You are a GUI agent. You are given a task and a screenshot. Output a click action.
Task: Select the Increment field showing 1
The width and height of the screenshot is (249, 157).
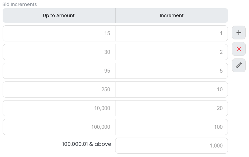click(x=171, y=34)
